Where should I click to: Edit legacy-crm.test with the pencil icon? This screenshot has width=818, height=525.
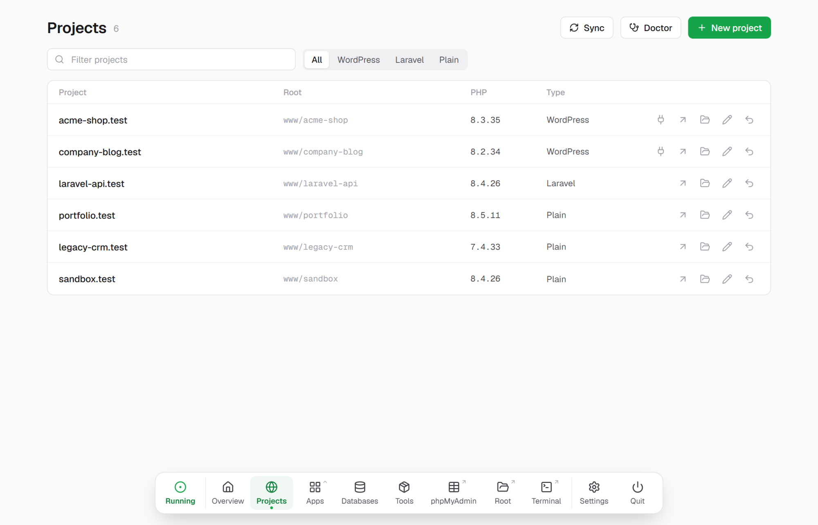click(x=727, y=247)
